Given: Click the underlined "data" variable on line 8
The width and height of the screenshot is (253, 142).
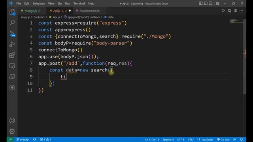Looking at the screenshot, I should (x=71, y=70).
